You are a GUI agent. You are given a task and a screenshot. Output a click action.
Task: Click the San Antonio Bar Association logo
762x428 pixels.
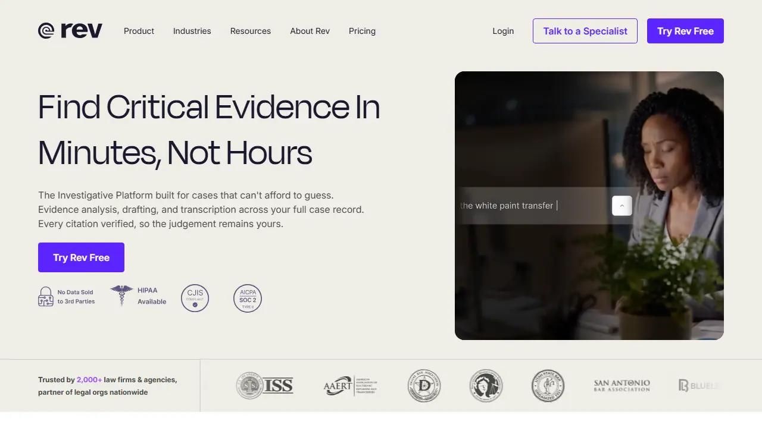(x=622, y=386)
